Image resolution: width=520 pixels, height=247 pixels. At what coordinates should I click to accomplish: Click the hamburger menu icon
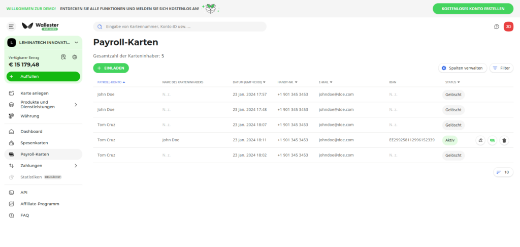pyautogui.click(x=11, y=26)
